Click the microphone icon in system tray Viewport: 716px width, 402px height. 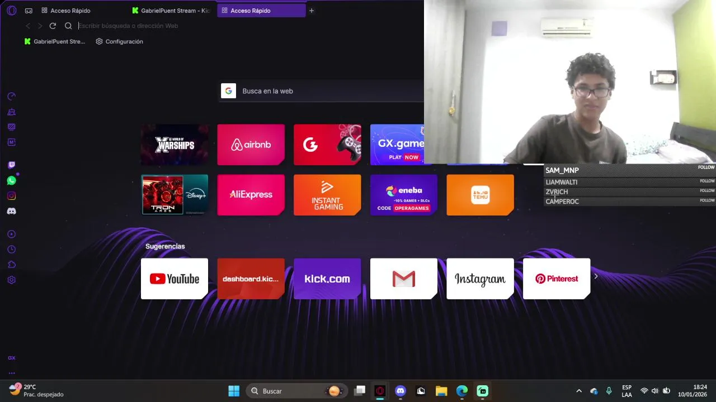tap(609, 391)
